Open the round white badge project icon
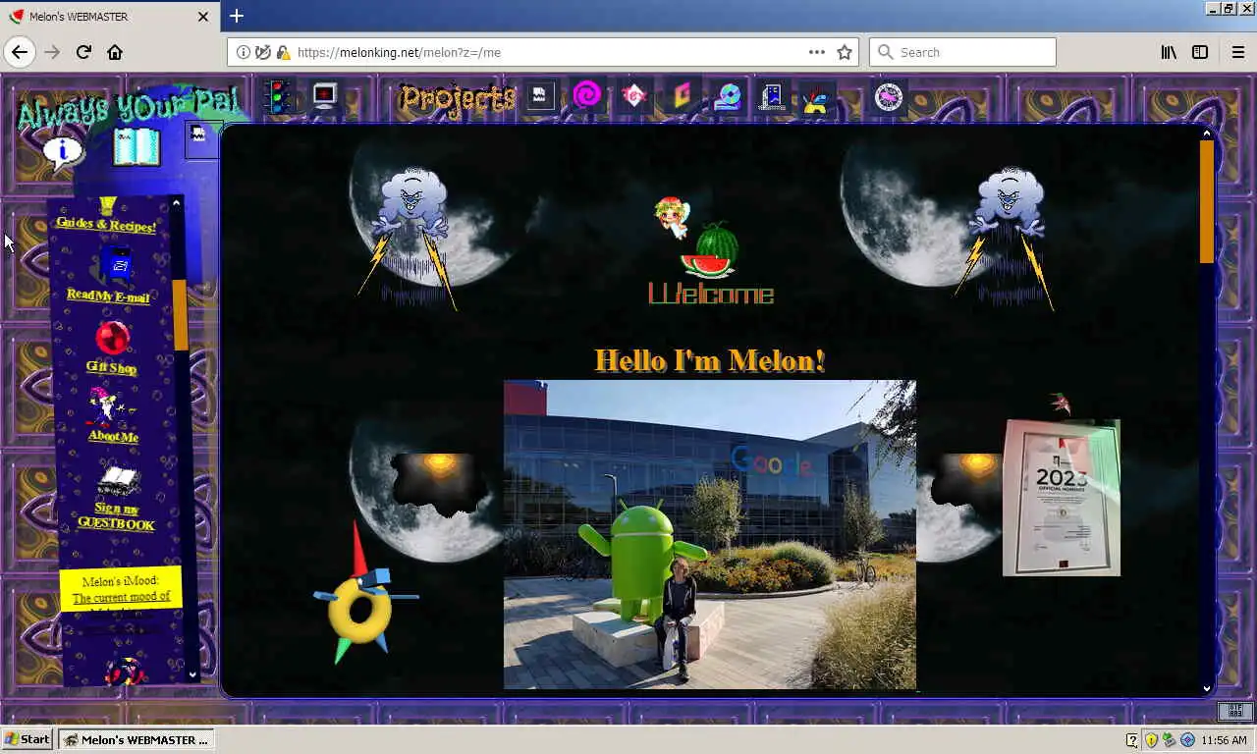 [889, 96]
